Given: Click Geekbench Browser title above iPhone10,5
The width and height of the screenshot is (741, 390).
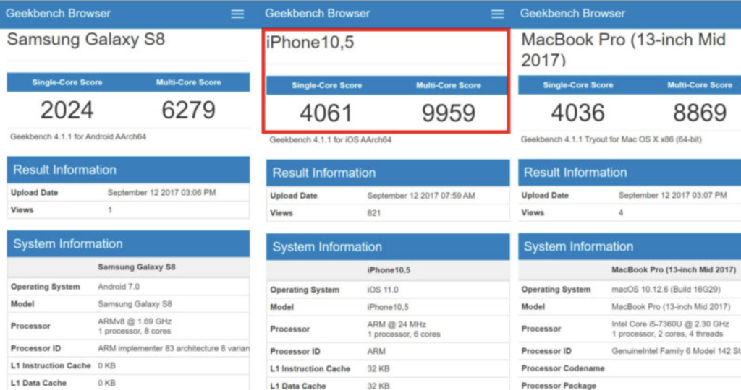Looking at the screenshot, I should pyautogui.click(x=317, y=13).
